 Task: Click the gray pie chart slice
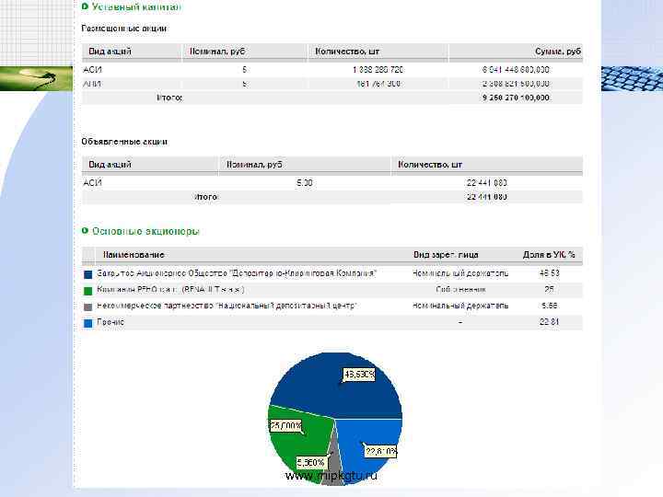click(333, 467)
